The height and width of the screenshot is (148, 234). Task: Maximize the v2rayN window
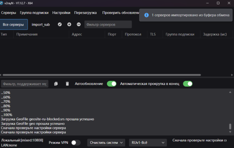[218, 3]
